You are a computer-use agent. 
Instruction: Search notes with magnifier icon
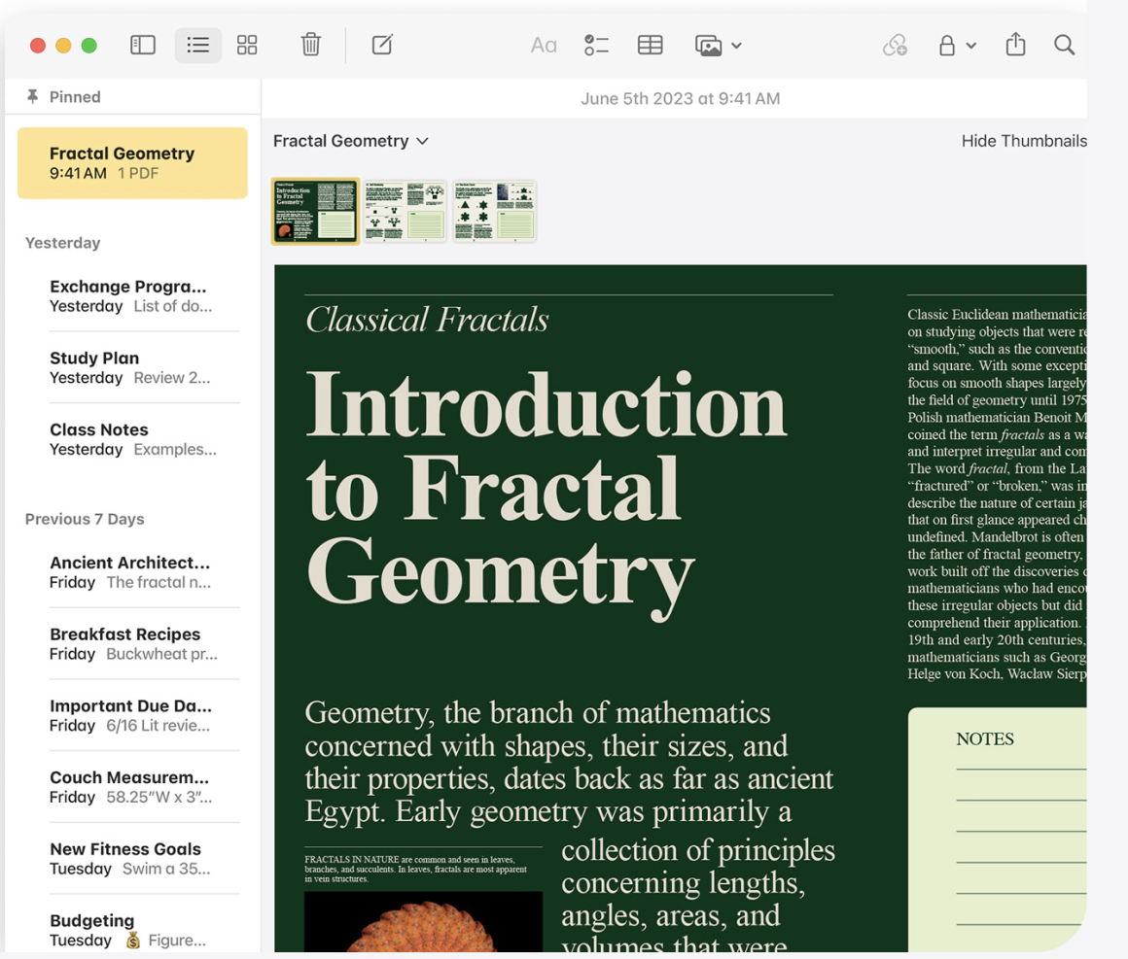click(x=1064, y=45)
